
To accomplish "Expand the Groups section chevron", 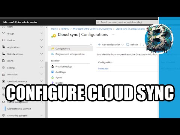I will (42, 33).
